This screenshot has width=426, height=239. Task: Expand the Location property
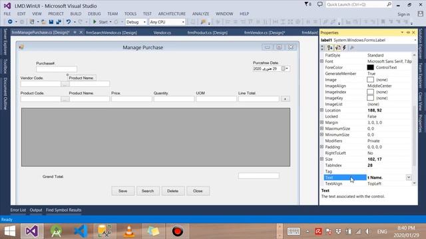click(x=322, y=110)
